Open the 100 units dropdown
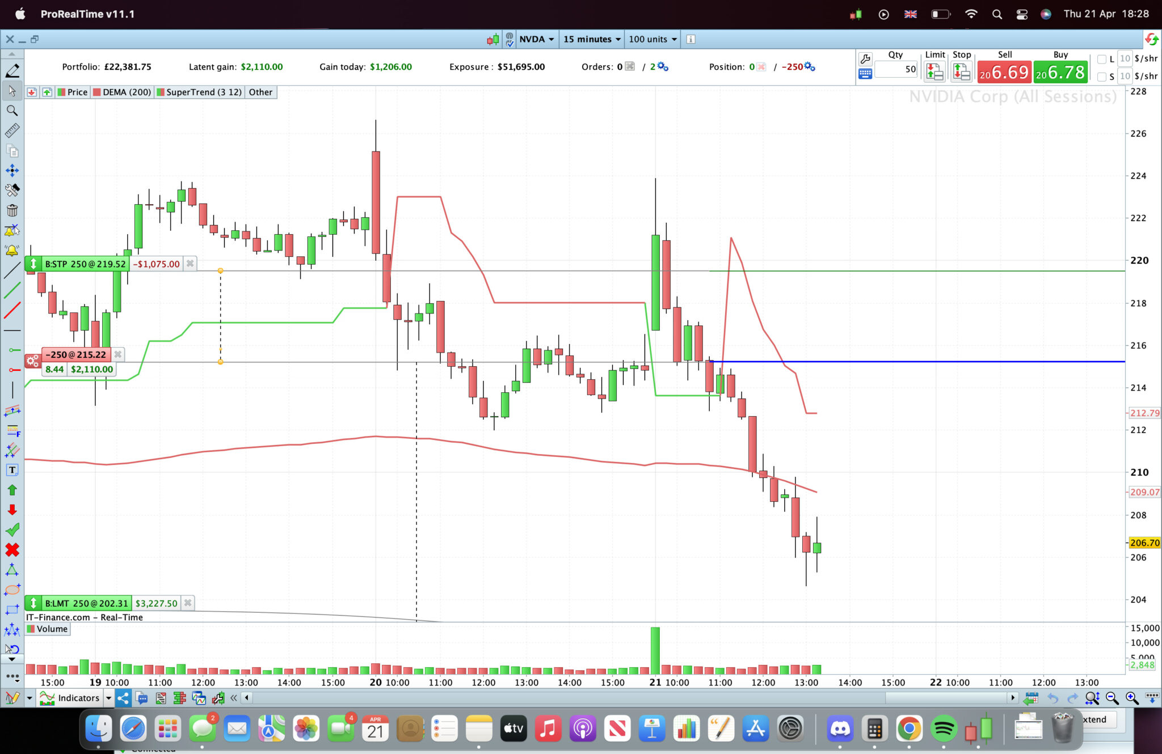Screen dimensions: 1162x754 [x=652, y=39]
